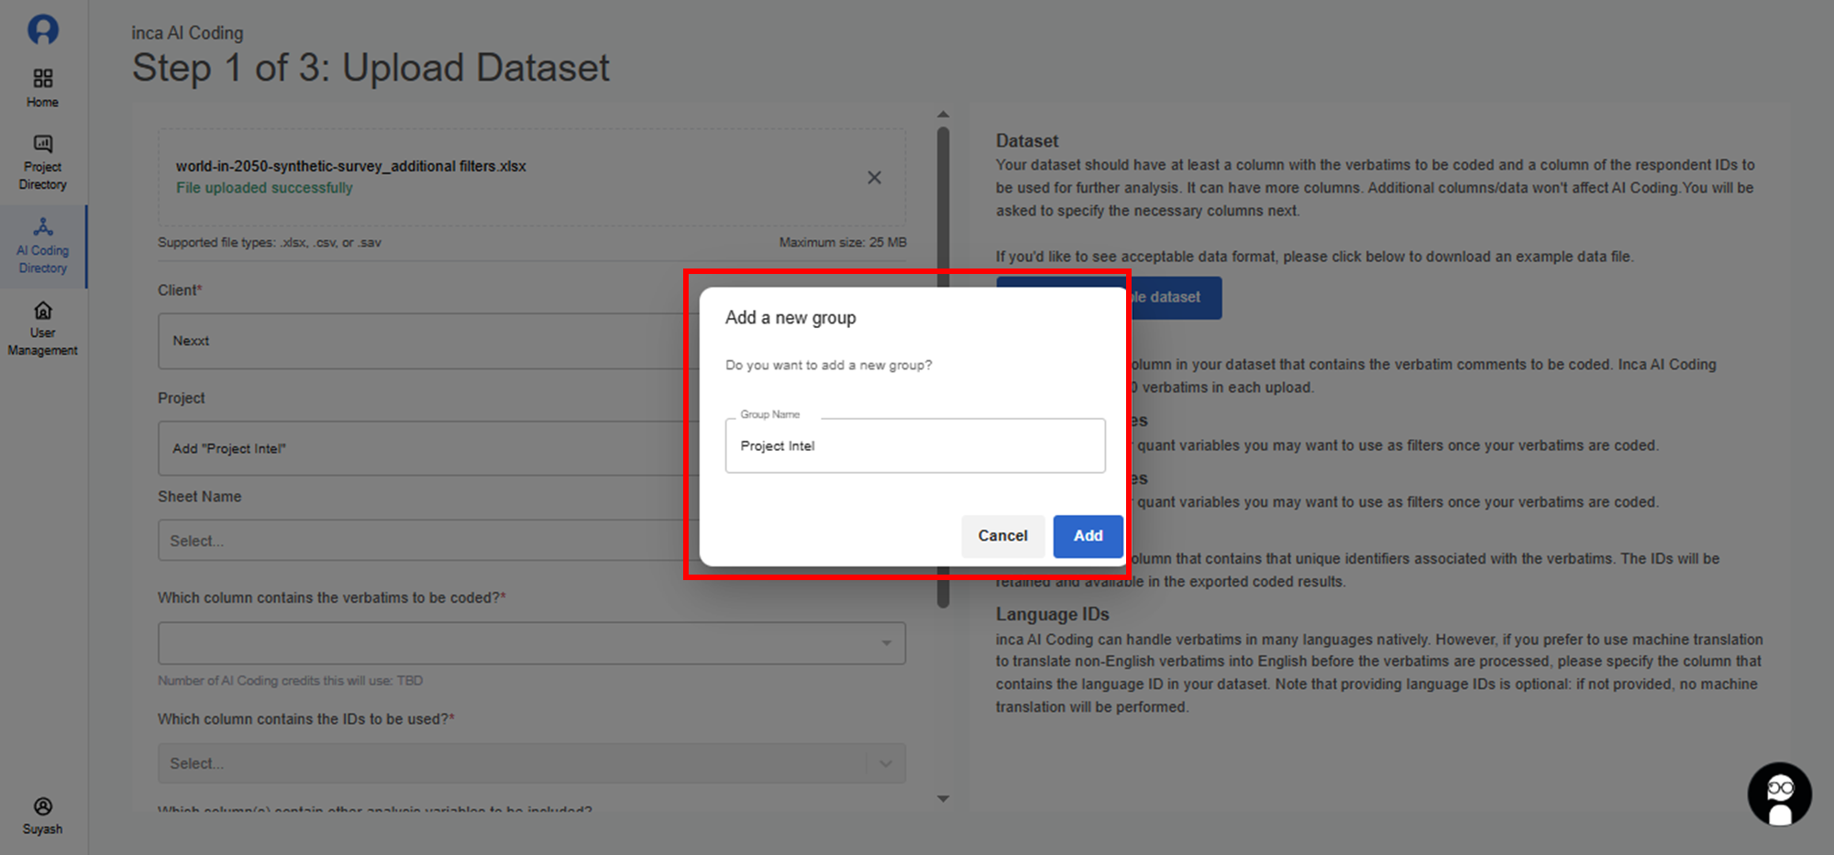Open User Management from sidebar
This screenshot has width=1834, height=855.
pos(43,328)
